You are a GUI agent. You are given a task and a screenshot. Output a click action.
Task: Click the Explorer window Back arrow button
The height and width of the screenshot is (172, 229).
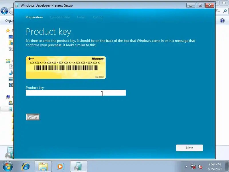coord(4,11)
